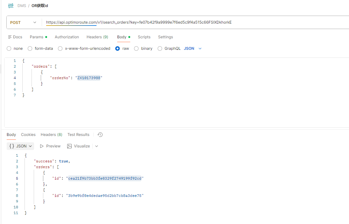This screenshot has height=224, width=349.
Task: Open the request Headers (9) tab
Action: pos(97,37)
